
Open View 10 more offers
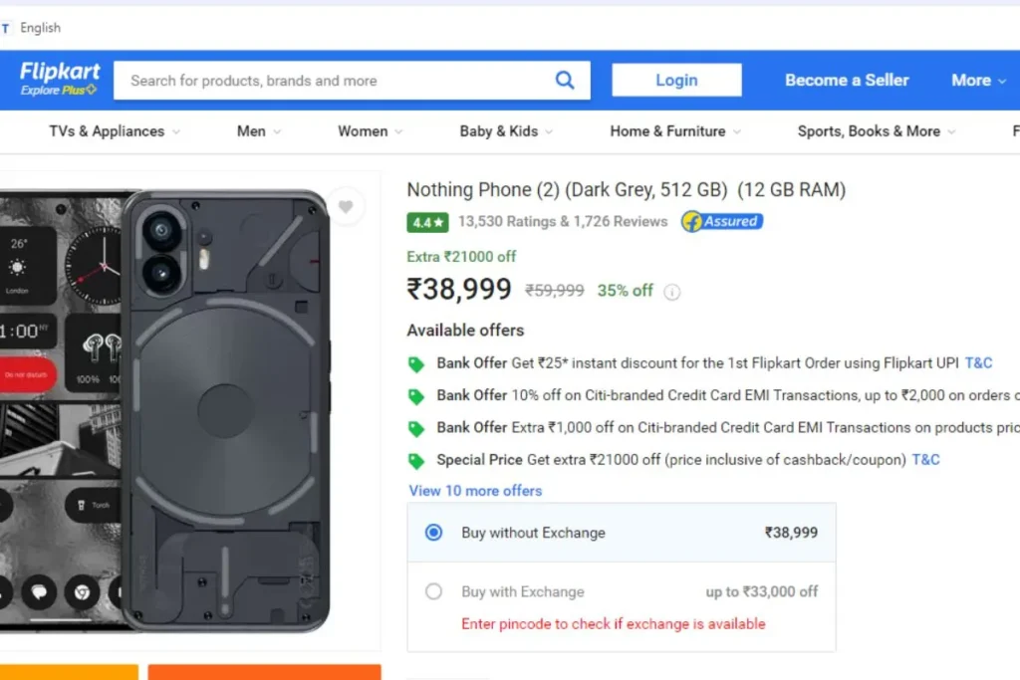click(475, 491)
